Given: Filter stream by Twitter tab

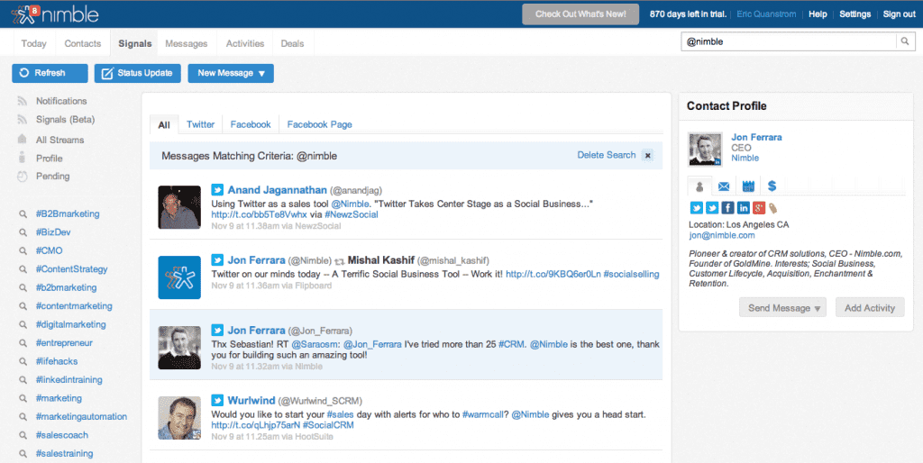Looking at the screenshot, I should [x=200, y=124].
